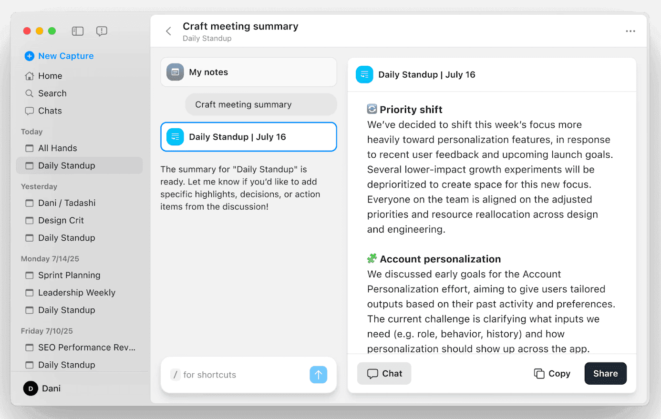Open Chat for this summary
Screen dimensions: 661x419
point(384,373)
